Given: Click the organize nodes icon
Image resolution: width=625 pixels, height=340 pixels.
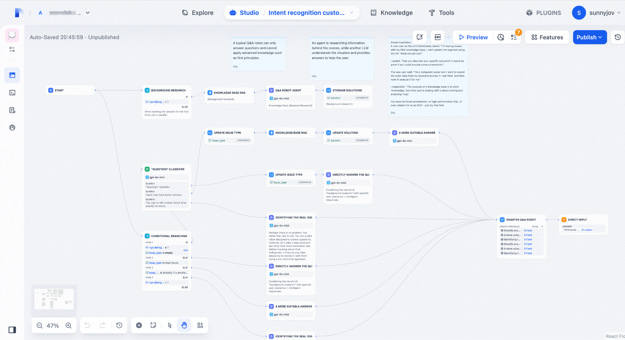Looking at the screenshot, I should pyautogui.click(x=200, y=325).
